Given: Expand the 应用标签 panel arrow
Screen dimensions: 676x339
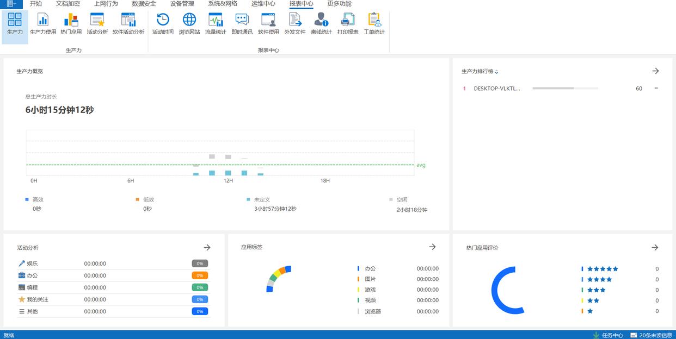Looking at the screenshot, I should click(x=432, y=247).
